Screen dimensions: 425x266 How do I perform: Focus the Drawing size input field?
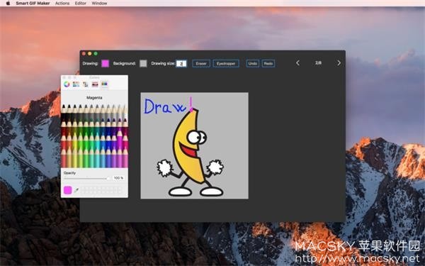181,64
